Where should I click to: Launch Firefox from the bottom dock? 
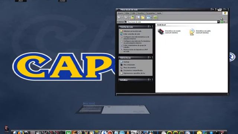tap(21, 133)
